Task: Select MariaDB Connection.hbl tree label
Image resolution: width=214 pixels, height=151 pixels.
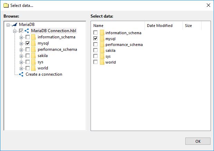Action: coord(54,31)
